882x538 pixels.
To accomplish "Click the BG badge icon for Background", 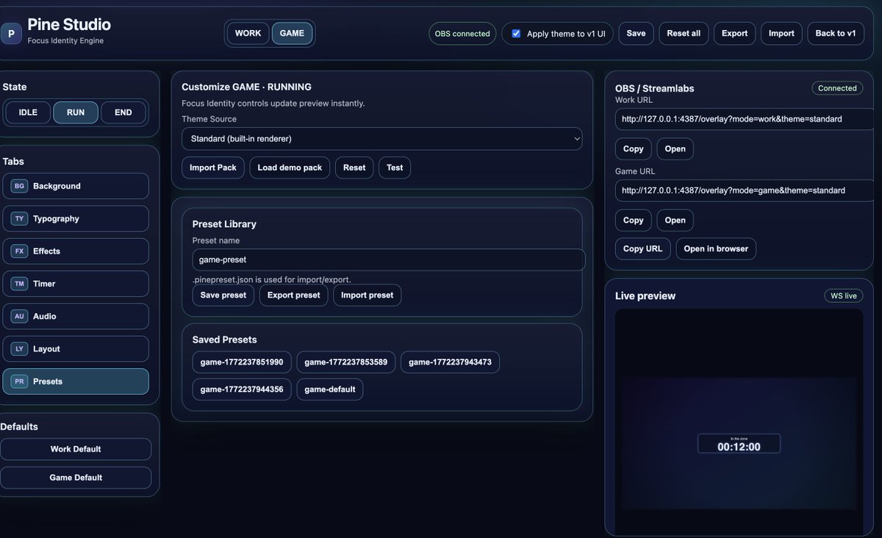I will 20,186.
